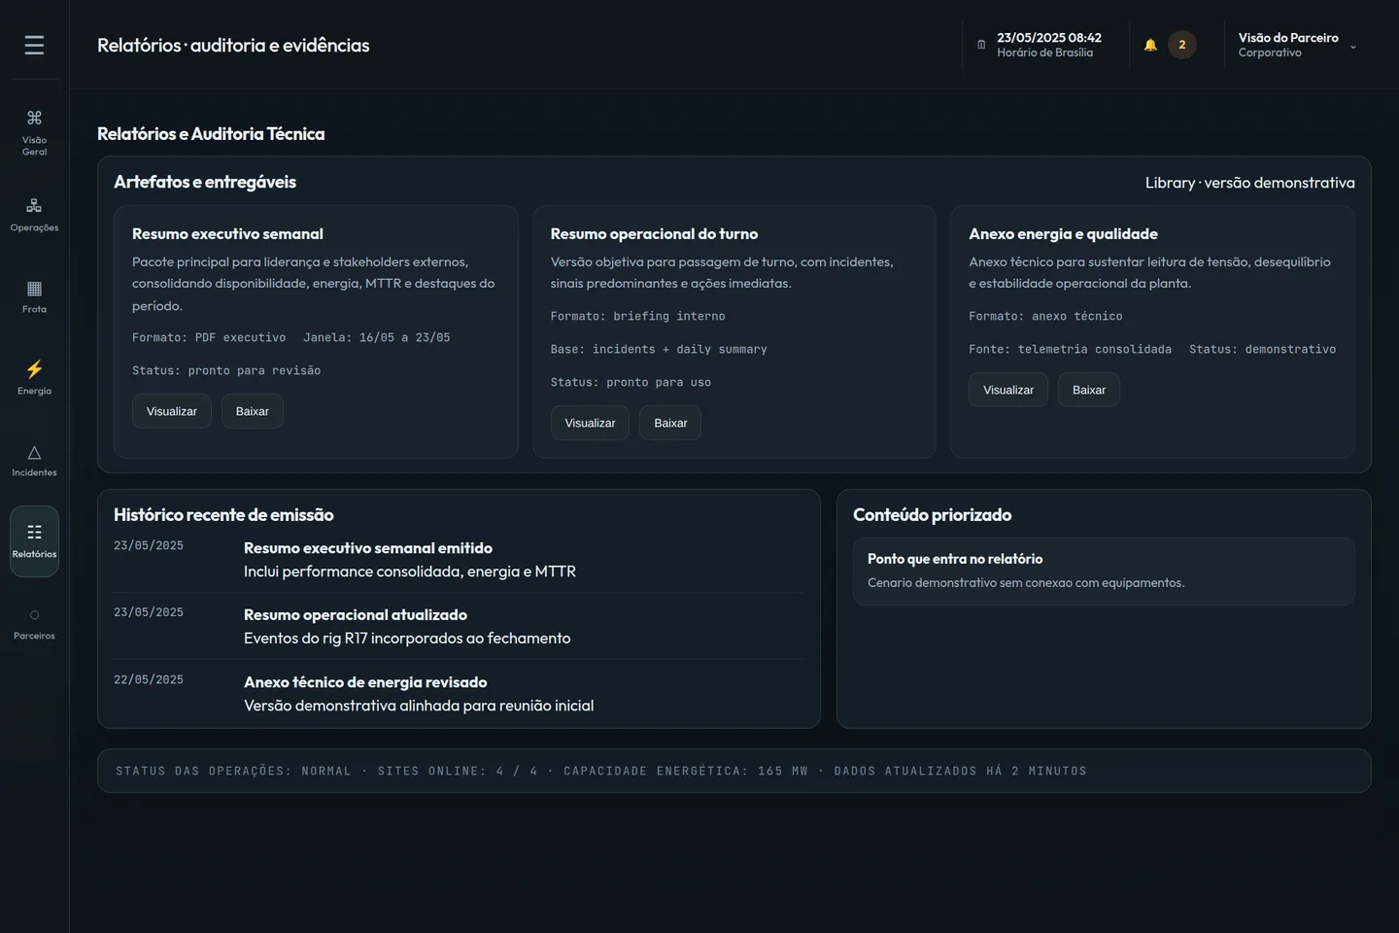
Task: Open the Frota sidebar section
Action: pos(34,296)
